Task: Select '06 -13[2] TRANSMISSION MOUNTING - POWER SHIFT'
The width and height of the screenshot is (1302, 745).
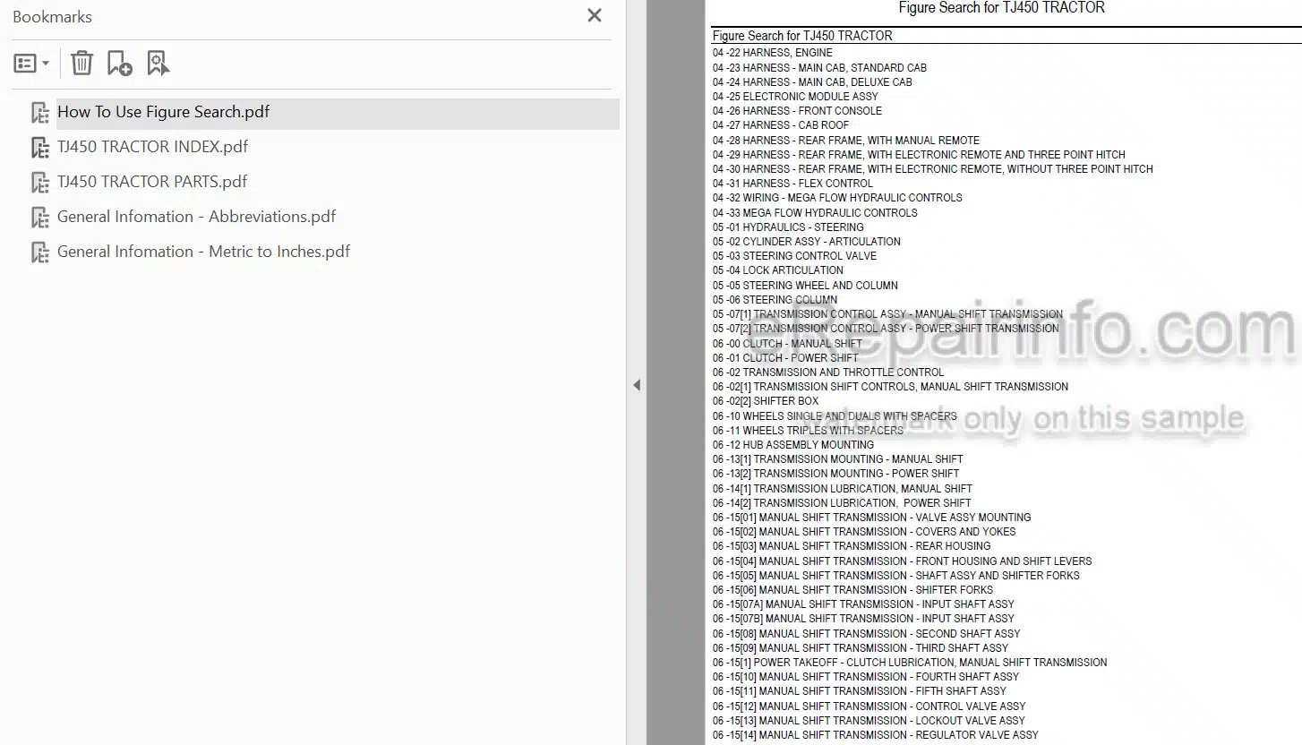Action: (835, 473)
